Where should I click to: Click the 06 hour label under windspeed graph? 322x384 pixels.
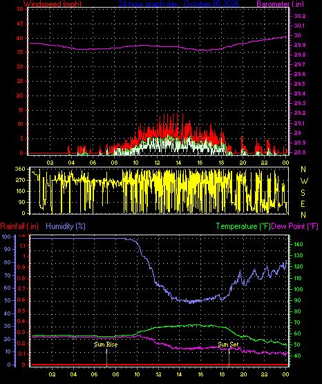click(93, 163)
